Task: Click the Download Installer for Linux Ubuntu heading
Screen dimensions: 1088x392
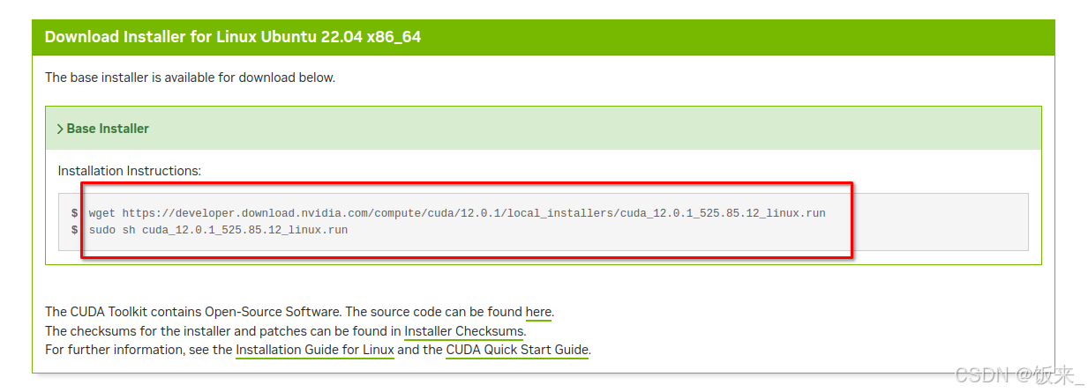Action: coord(233,37)
